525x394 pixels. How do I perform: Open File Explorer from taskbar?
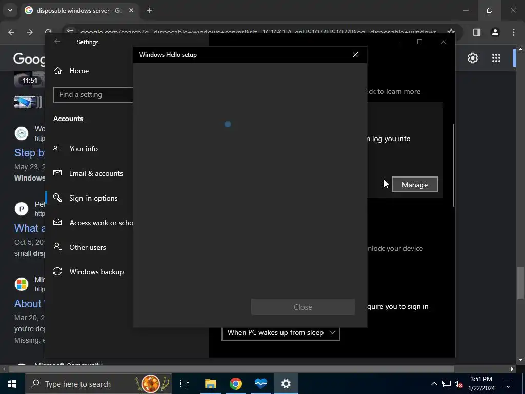click(x=211, y=384)
